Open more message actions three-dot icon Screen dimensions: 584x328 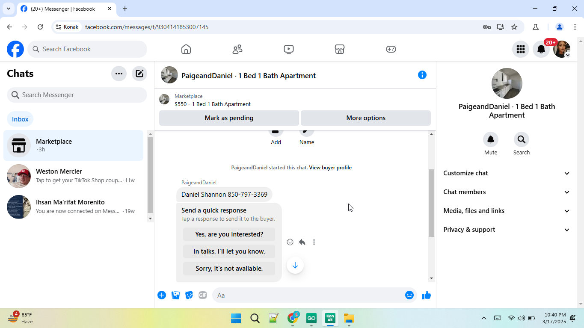coord(314,242)
